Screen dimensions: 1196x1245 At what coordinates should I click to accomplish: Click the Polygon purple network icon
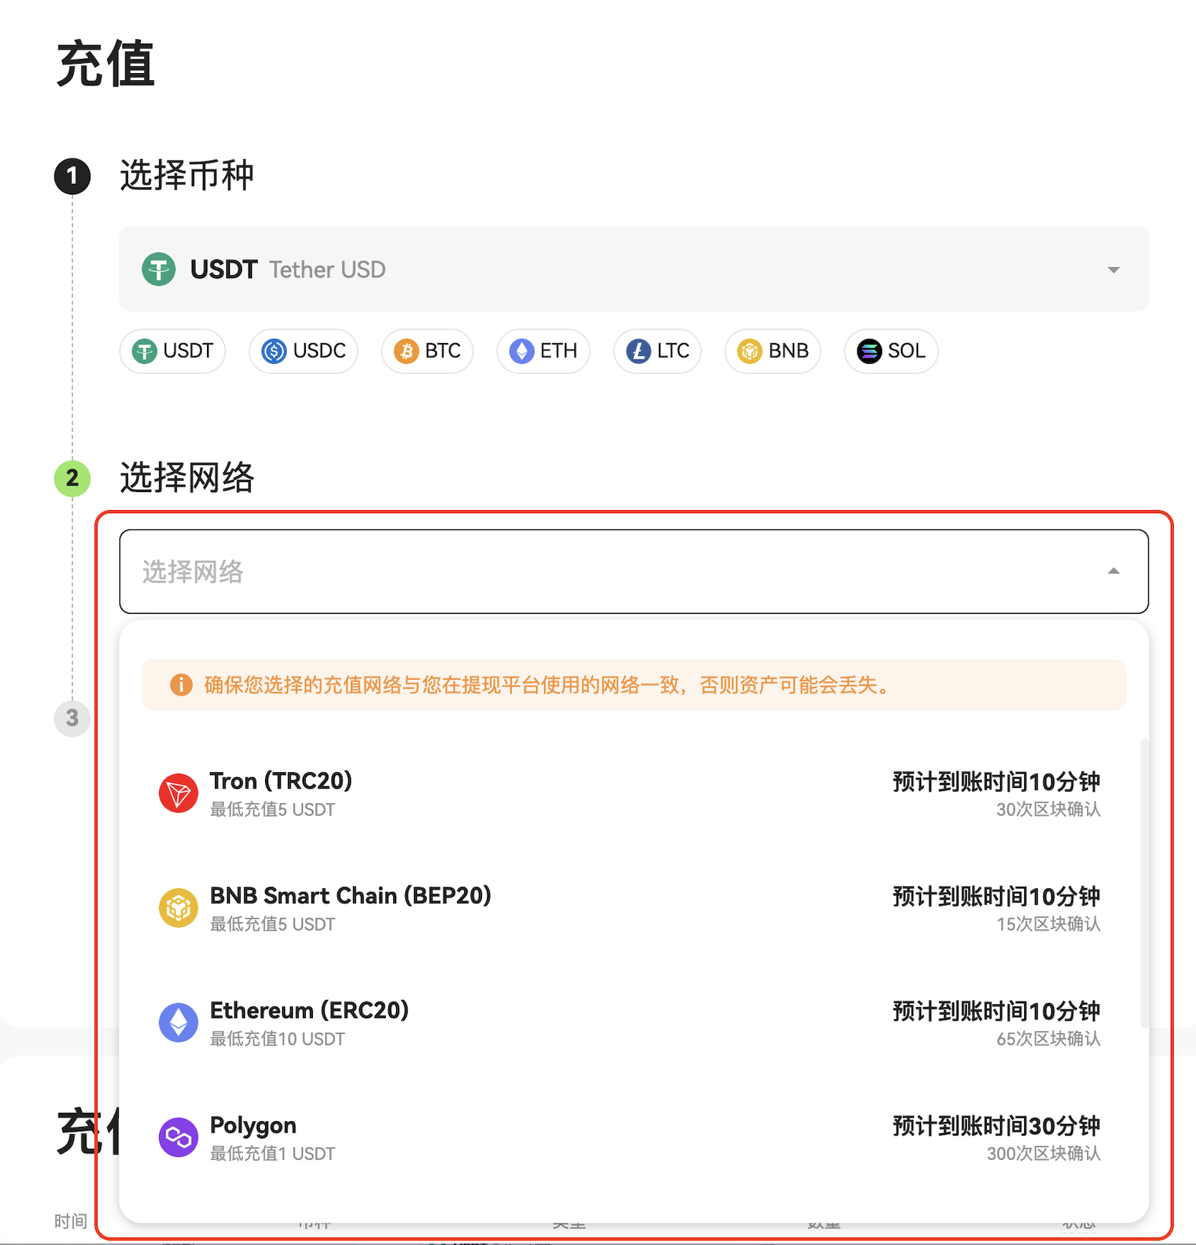pyautogui.click(x=178, y=1138)
